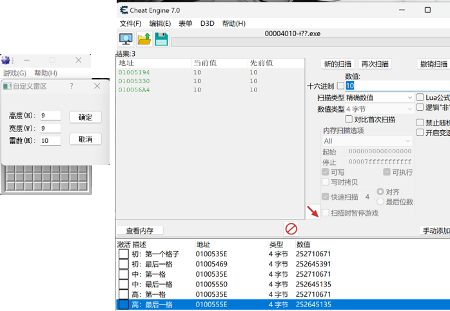
Task: Open Cheat Engine 帮助(H) menu
Action: [x=233, y=24]
